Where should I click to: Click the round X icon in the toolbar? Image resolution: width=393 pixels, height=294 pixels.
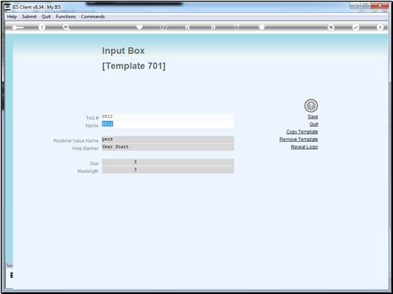click(380, 28)
